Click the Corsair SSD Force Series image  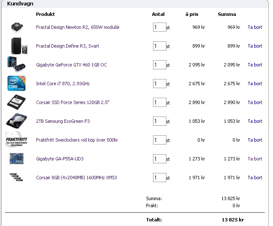click(16, 102)
